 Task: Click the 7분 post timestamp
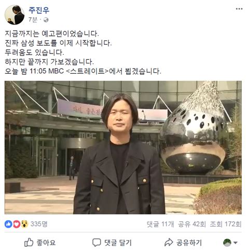coord(33,20)
